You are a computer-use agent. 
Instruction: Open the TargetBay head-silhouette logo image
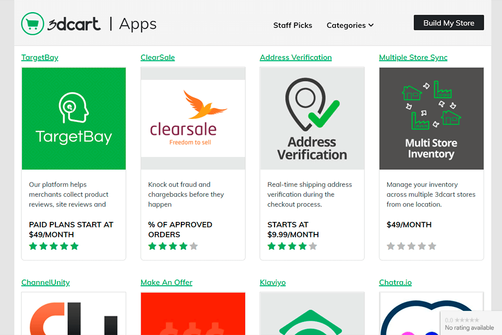[x=73, y=118]
